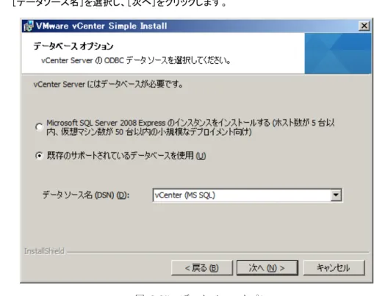Select the existing supported database radio button
This screenshot has width=374, height=296.
(39, 156)
